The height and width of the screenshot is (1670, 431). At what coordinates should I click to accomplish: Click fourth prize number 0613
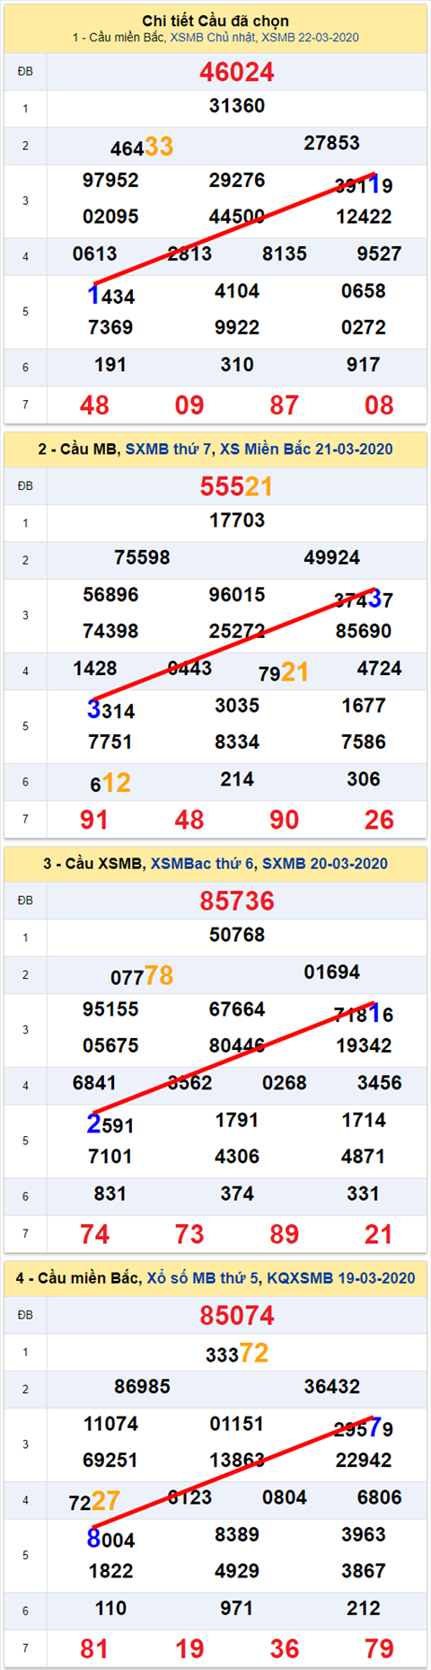click(x=95, y=253)
